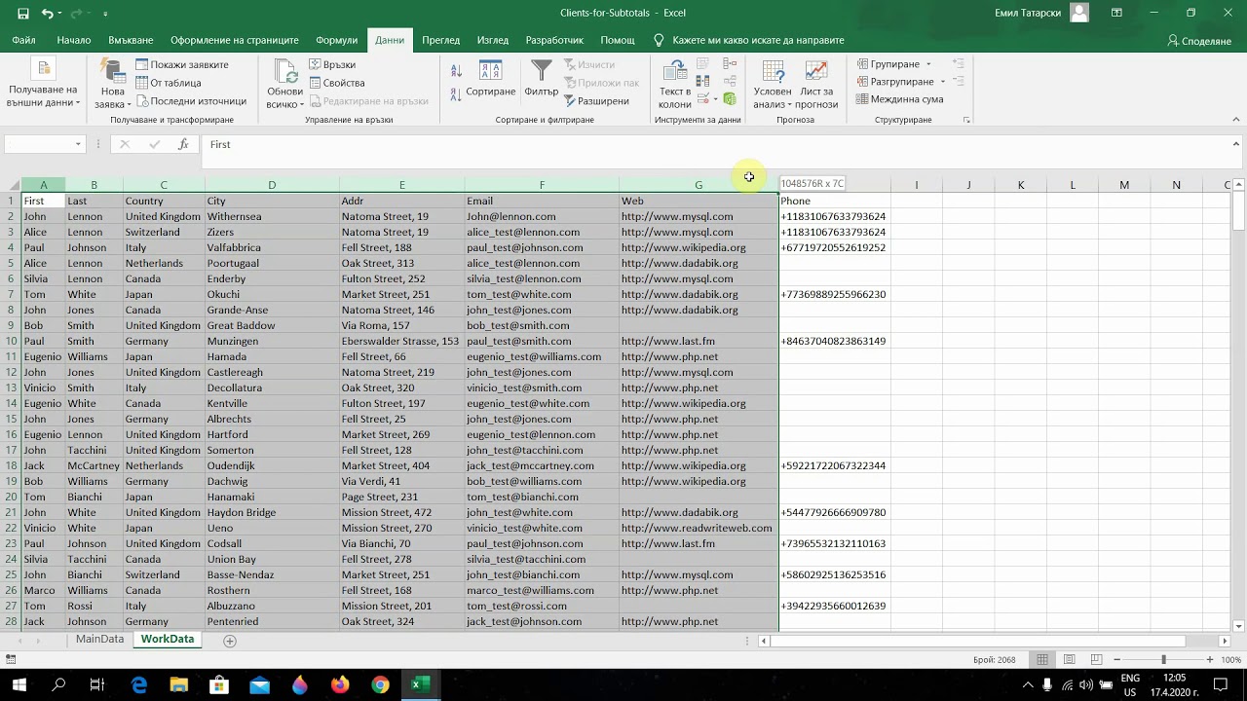This screenshot has height=701, width=1247.
Task: Click Покажи заявките
Action: pyautogui.click(x=182, y=64)
